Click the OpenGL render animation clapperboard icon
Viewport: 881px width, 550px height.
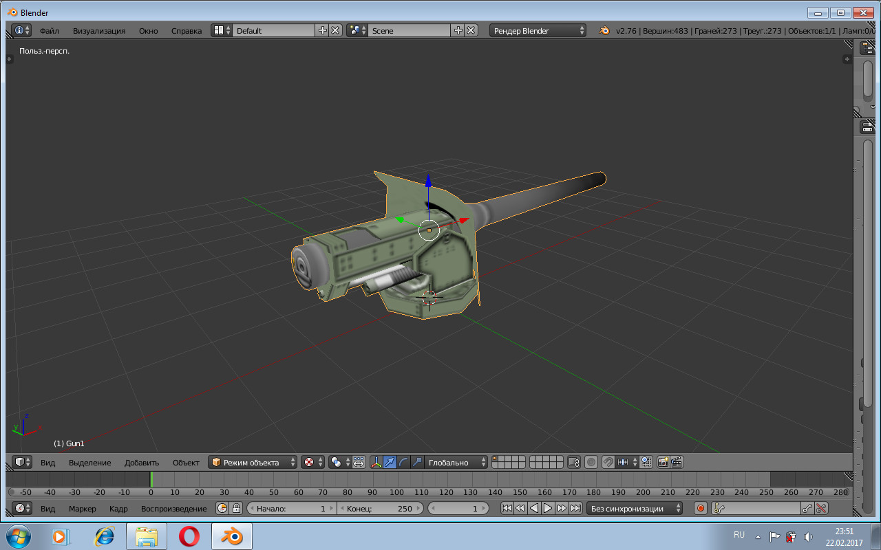click(x=677, y=463)
